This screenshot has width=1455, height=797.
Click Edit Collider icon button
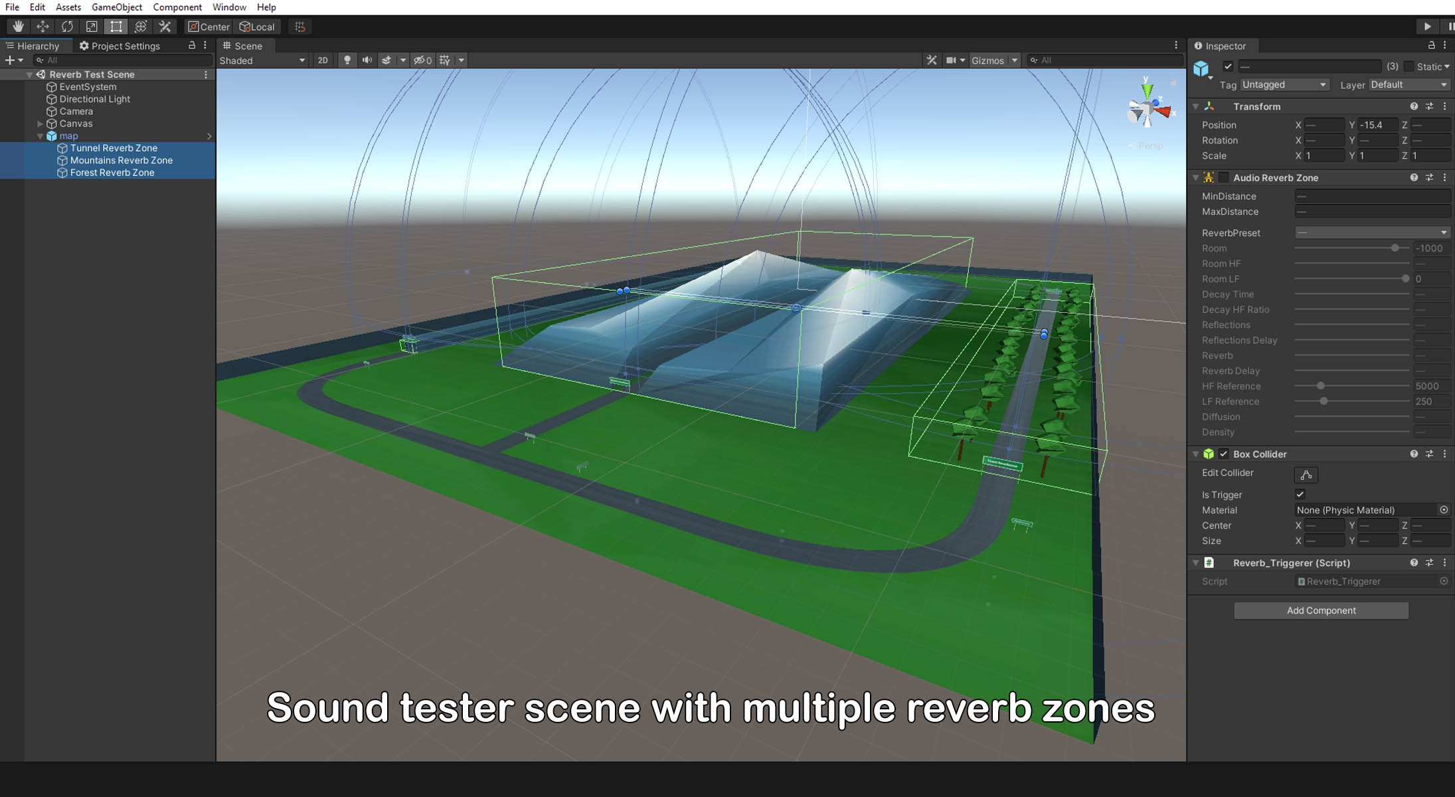pos(1306,475)
